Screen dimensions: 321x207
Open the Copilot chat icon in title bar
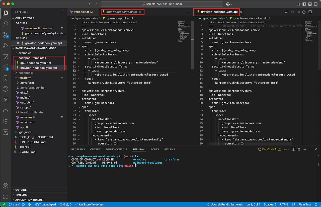[x=228, y=4]
